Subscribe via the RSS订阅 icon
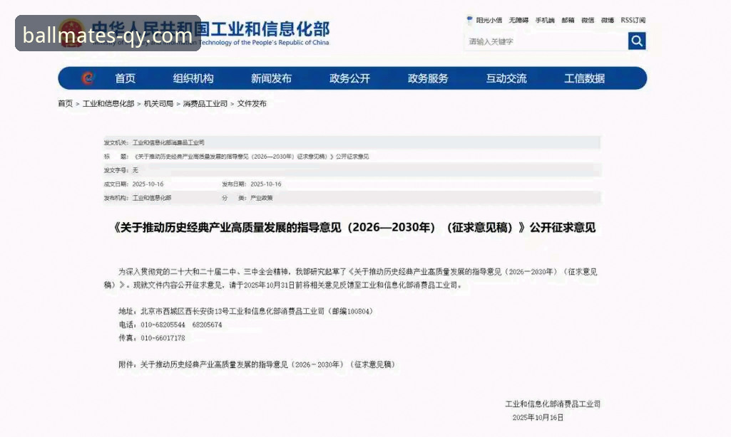The height and width of the screenshot is (437, 731). click(631, 21)
